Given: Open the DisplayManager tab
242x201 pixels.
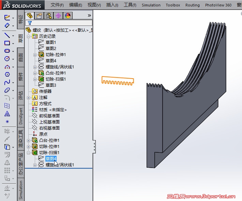Looking at the screenshot, I should point(68,16).
